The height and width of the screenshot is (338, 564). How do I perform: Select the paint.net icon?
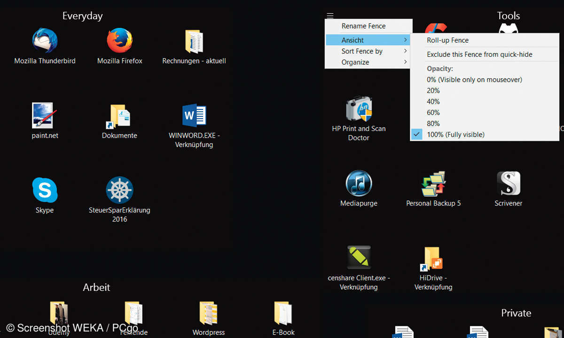pyautogui.click(x=45, y=115)
